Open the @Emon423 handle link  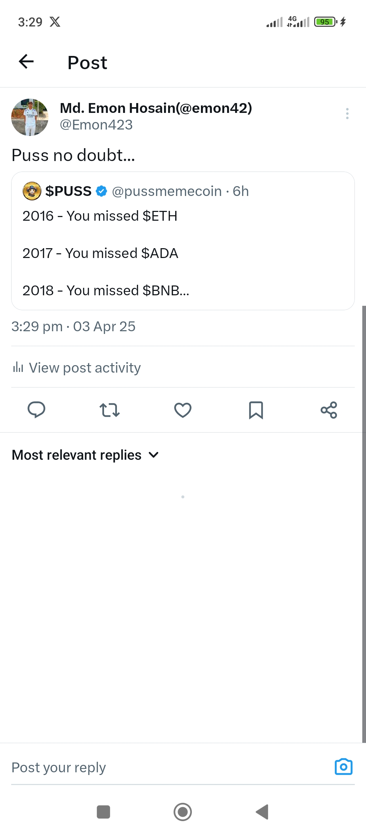[x=96, y=125]
